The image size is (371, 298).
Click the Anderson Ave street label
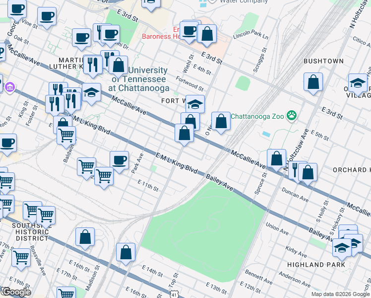[x=295, y=279]
